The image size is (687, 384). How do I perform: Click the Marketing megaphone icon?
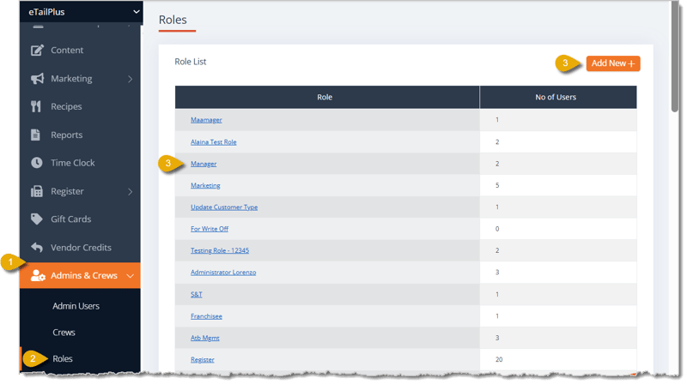[x=37, y=79]
